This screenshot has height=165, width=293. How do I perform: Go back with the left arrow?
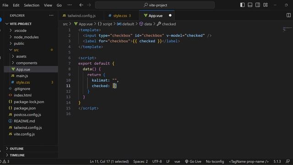click(81, 5)
